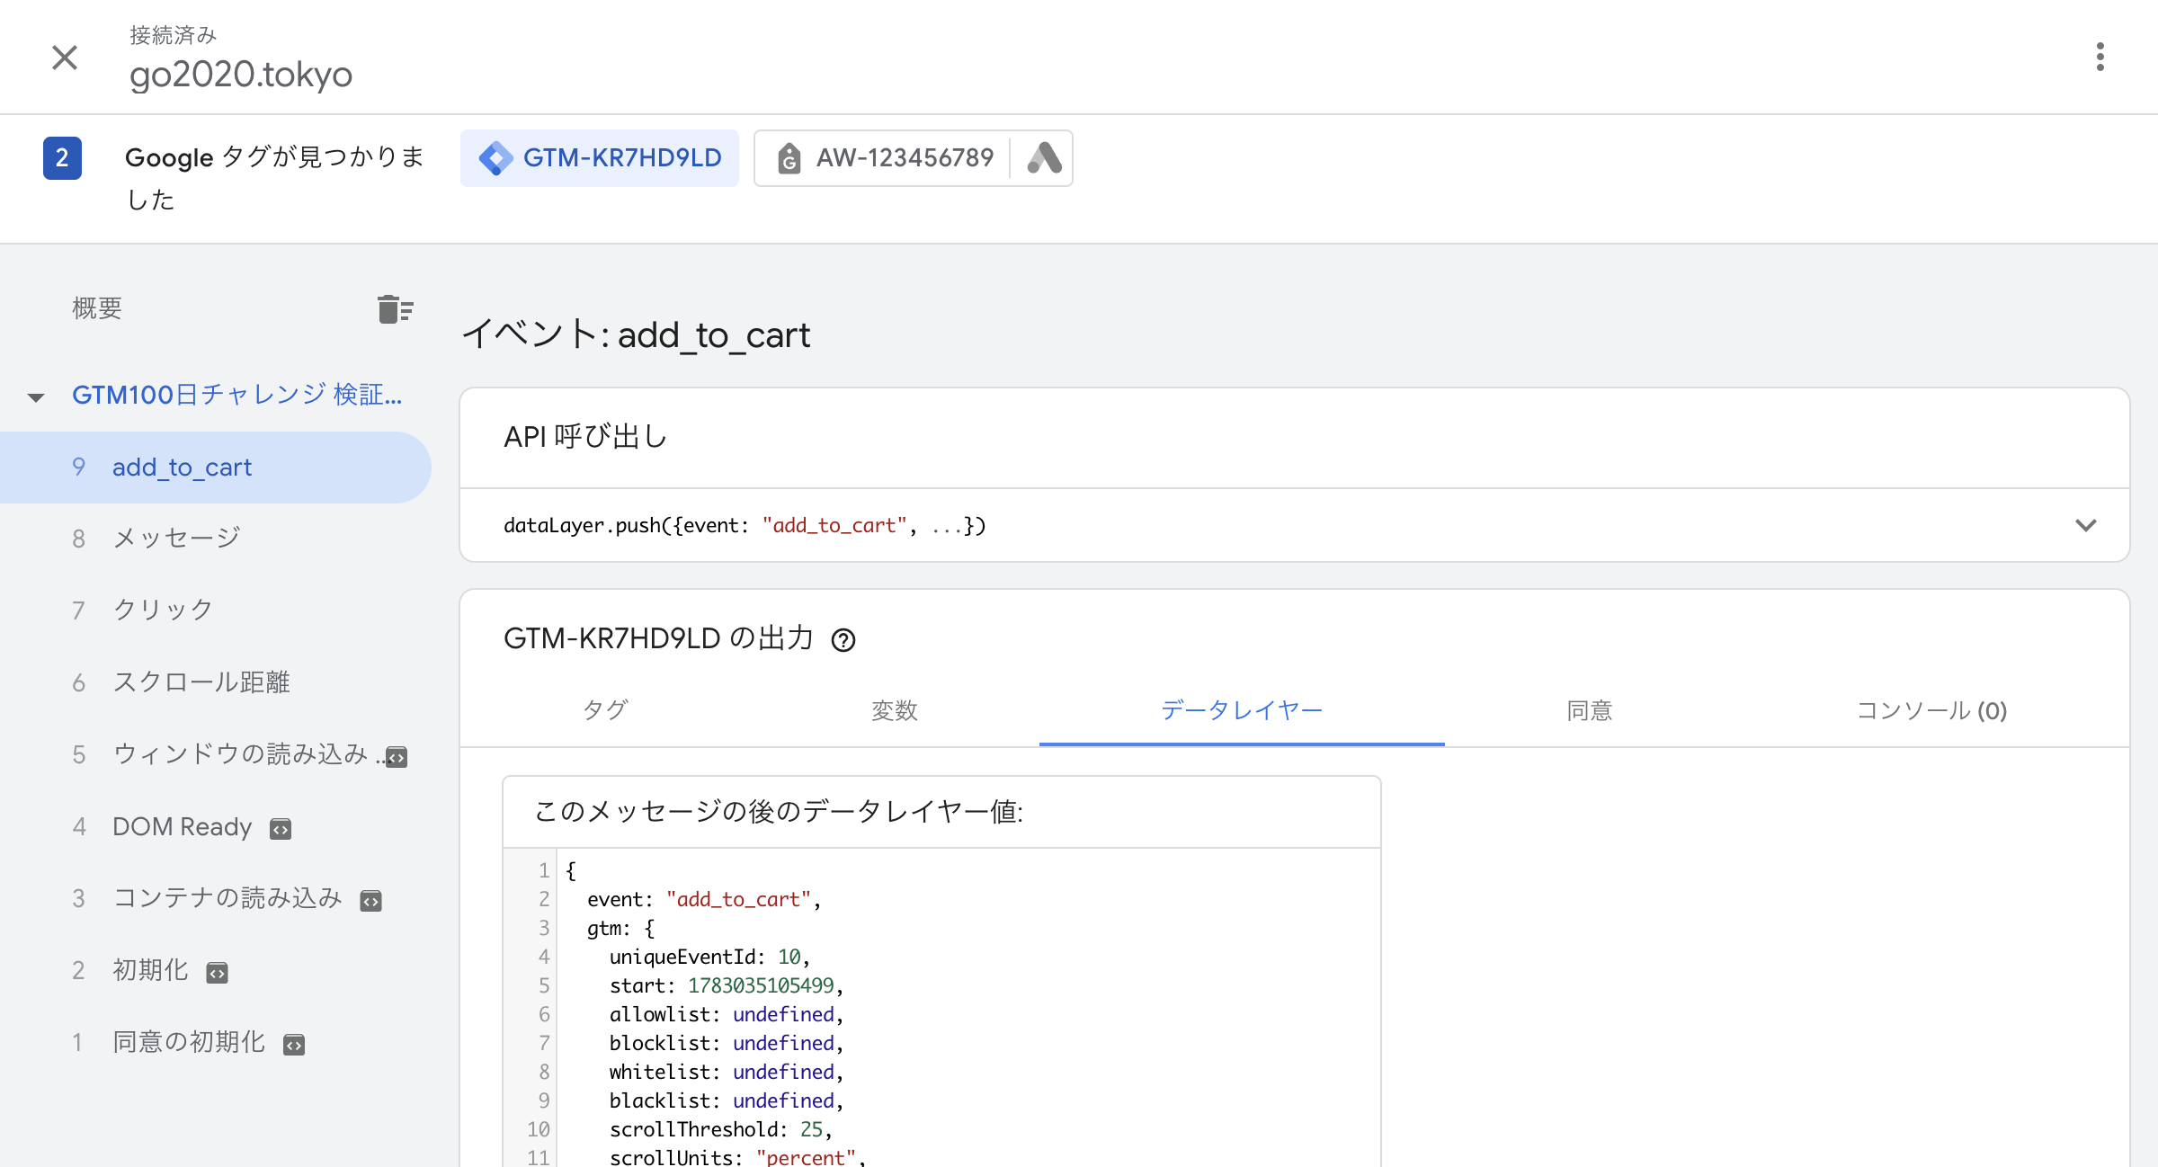Click code icon next to ウィンドウの読み込み
This screenshot has height=1167, width=2158.
point(397,757)
